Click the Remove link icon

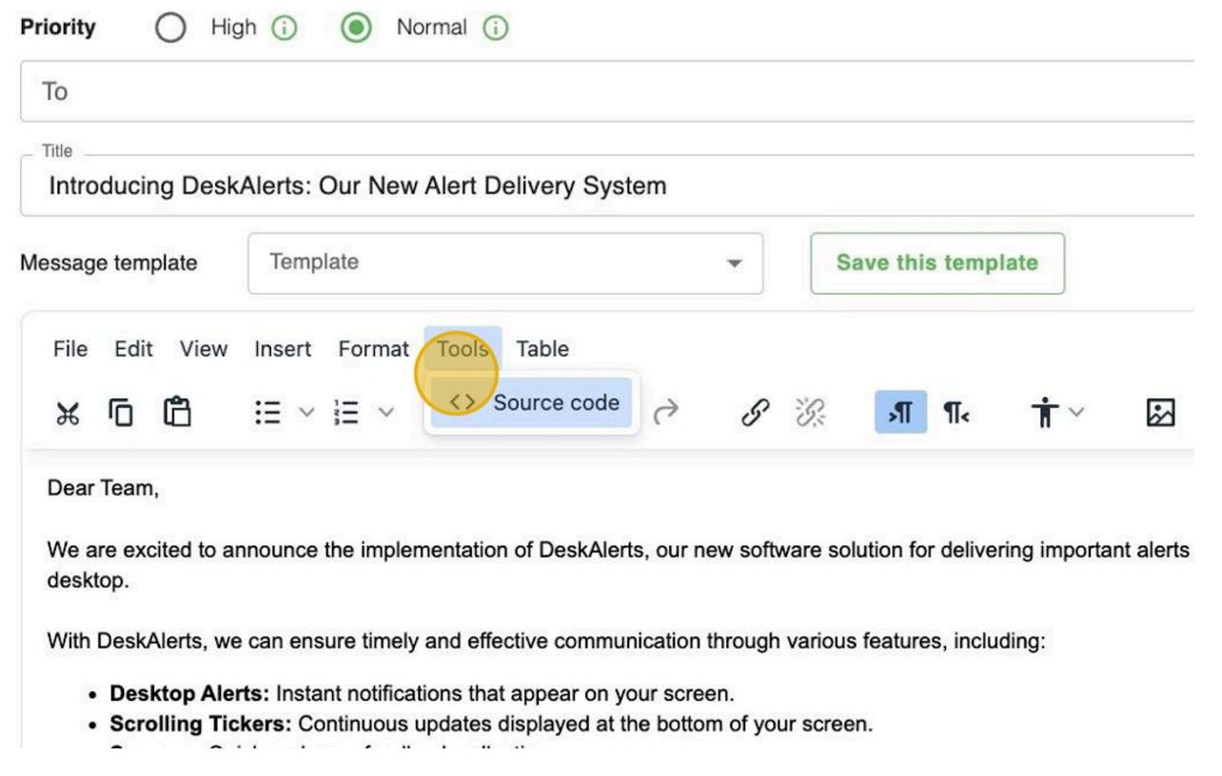point(811,412)
